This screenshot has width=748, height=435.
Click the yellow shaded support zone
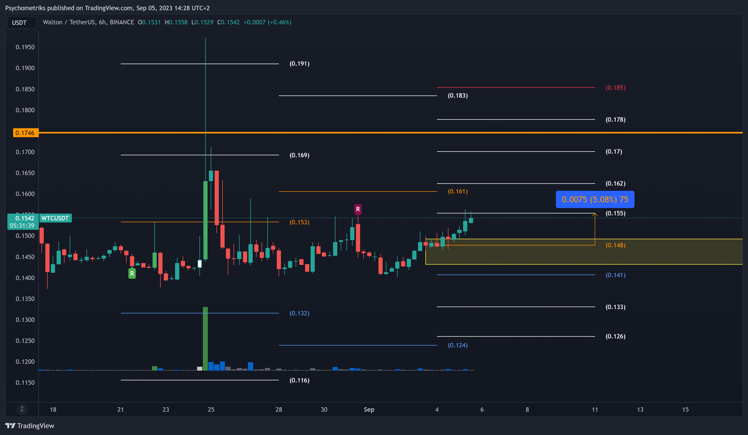tap(584, 252)
